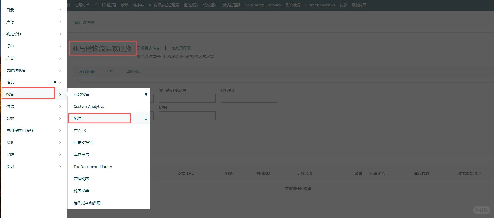This screenshot has height=218, width=494.
Task: Click 了解更多信息 beside the 亚马逊物流买家退货 title
Action: 148,48
